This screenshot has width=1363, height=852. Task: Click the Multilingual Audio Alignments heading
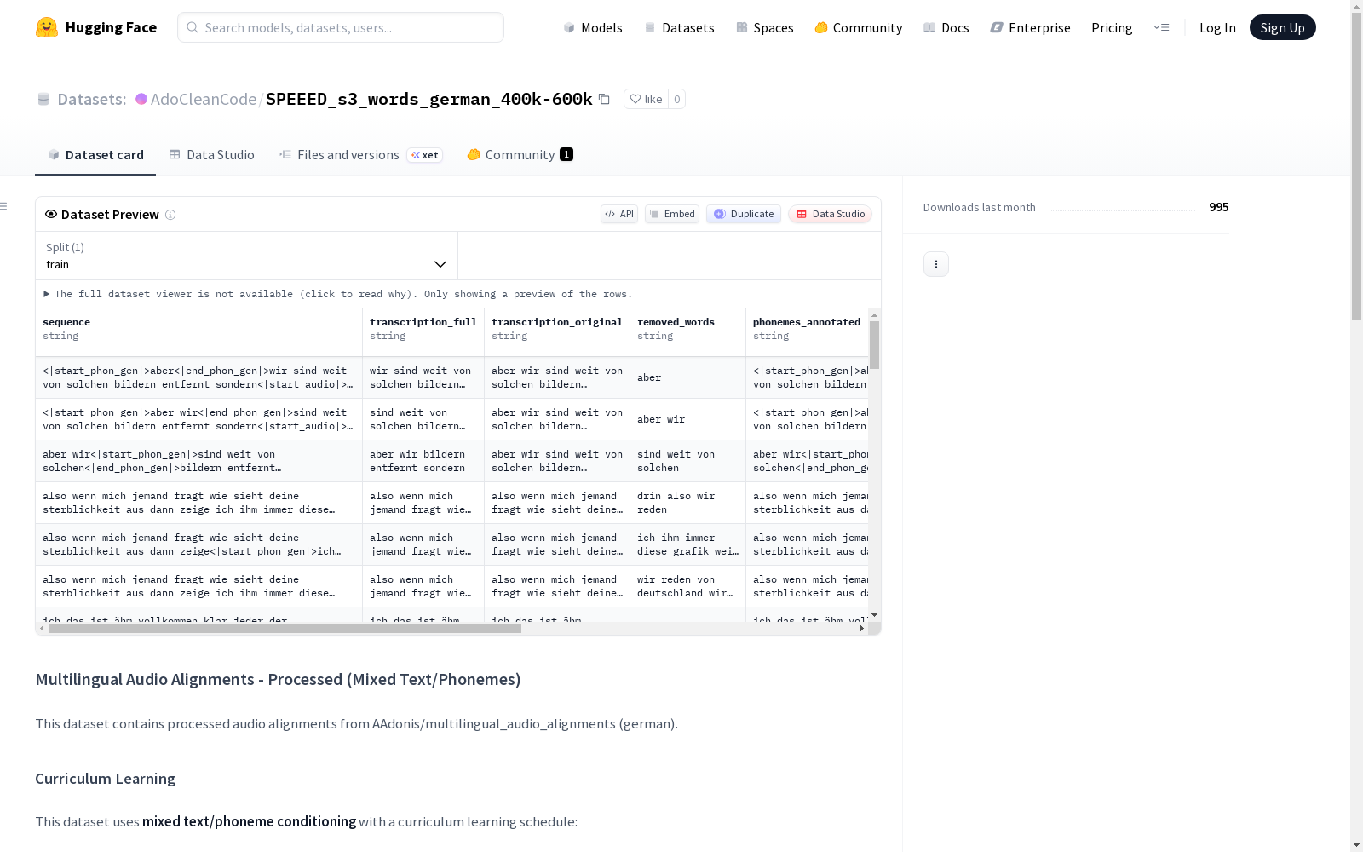coord(278,679)
